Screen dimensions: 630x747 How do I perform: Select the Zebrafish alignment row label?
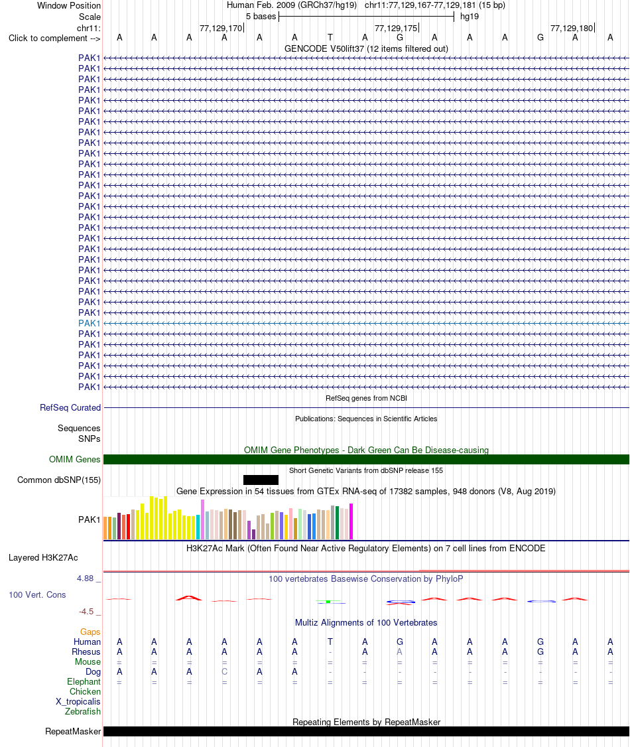pyautogui.click(x=83, y=712)
